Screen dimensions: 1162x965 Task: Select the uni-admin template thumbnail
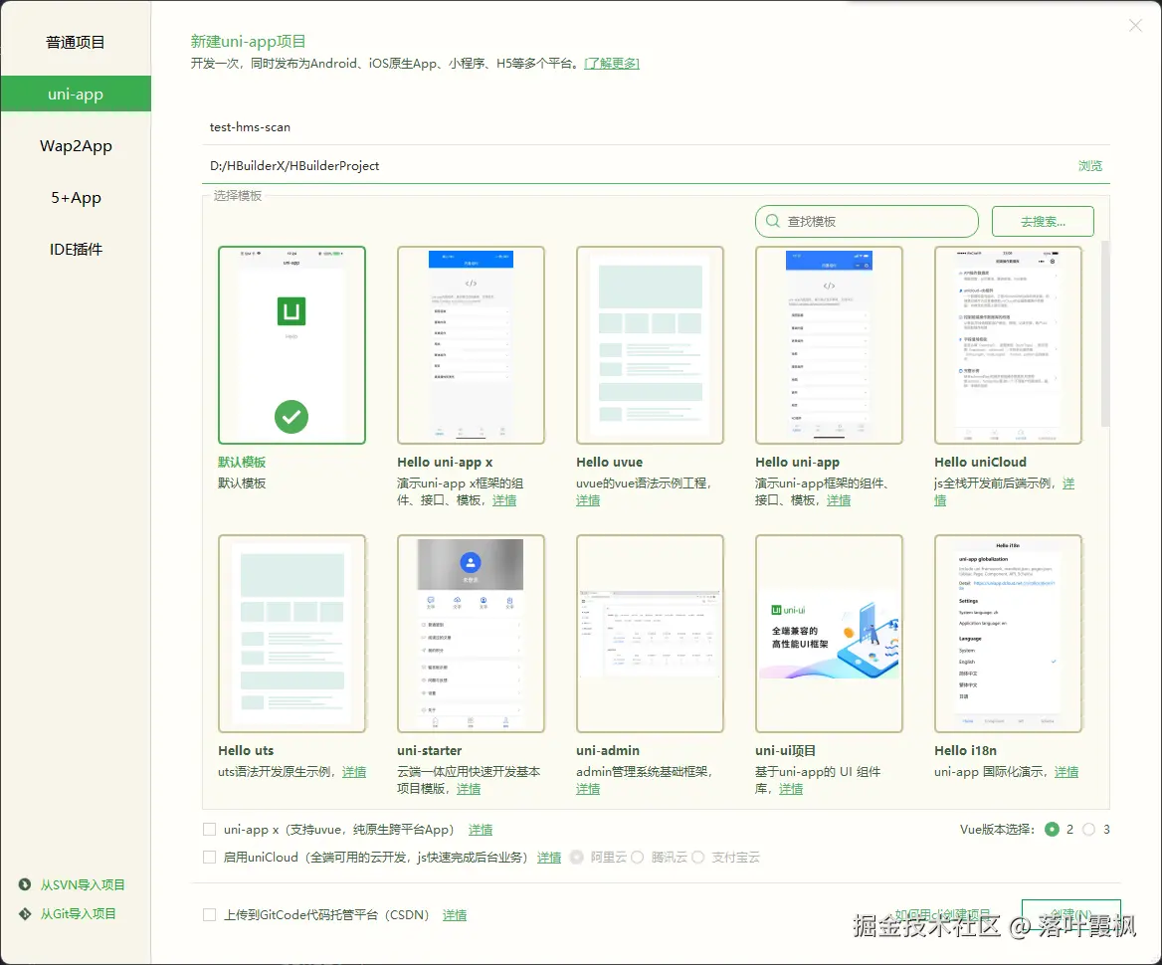(x=650, y=633)
